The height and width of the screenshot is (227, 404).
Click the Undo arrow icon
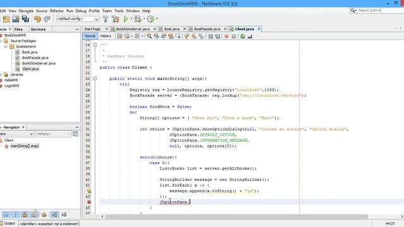tap(38, 19)
